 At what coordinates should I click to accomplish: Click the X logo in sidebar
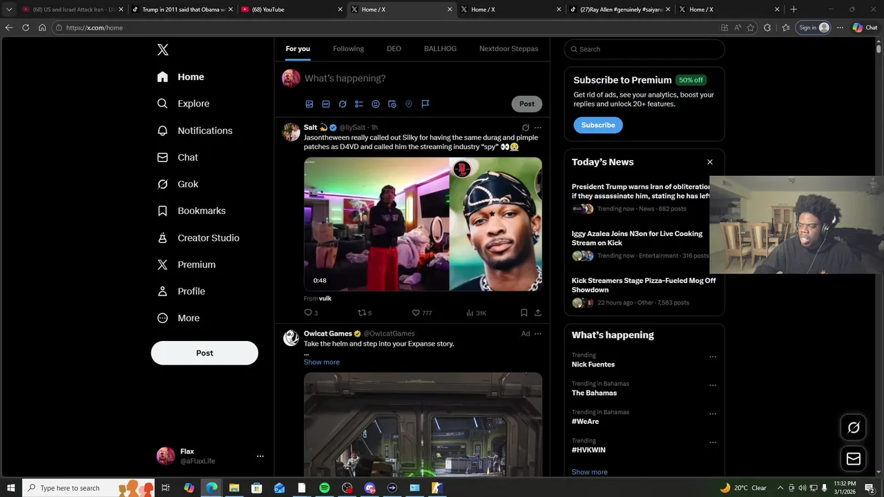162,50
